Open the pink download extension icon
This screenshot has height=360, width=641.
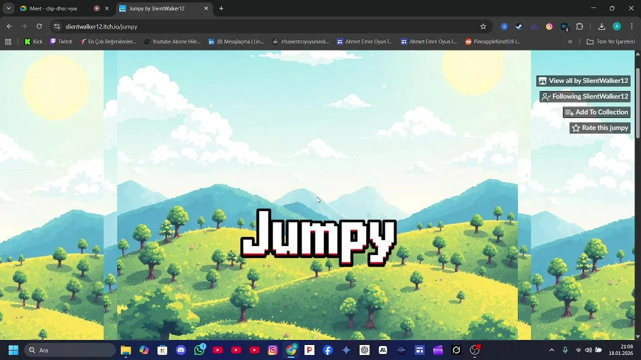pyautogui.click(x=549, y=26)
